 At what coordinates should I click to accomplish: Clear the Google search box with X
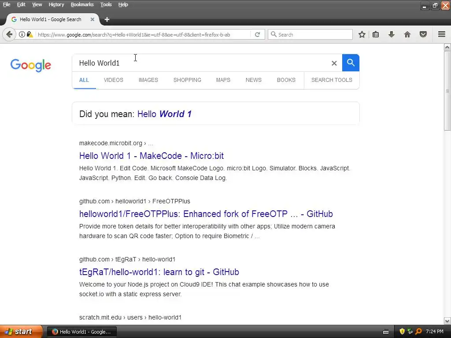pyautogui.click(x=334, y=63)
